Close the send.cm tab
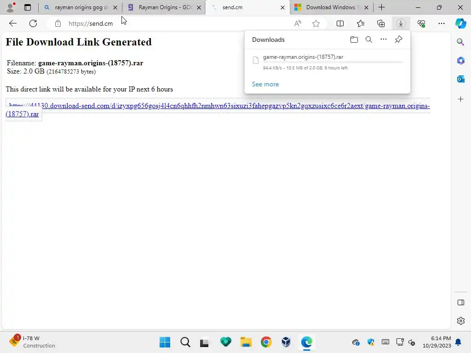471x353 pixels. [282, 7]
